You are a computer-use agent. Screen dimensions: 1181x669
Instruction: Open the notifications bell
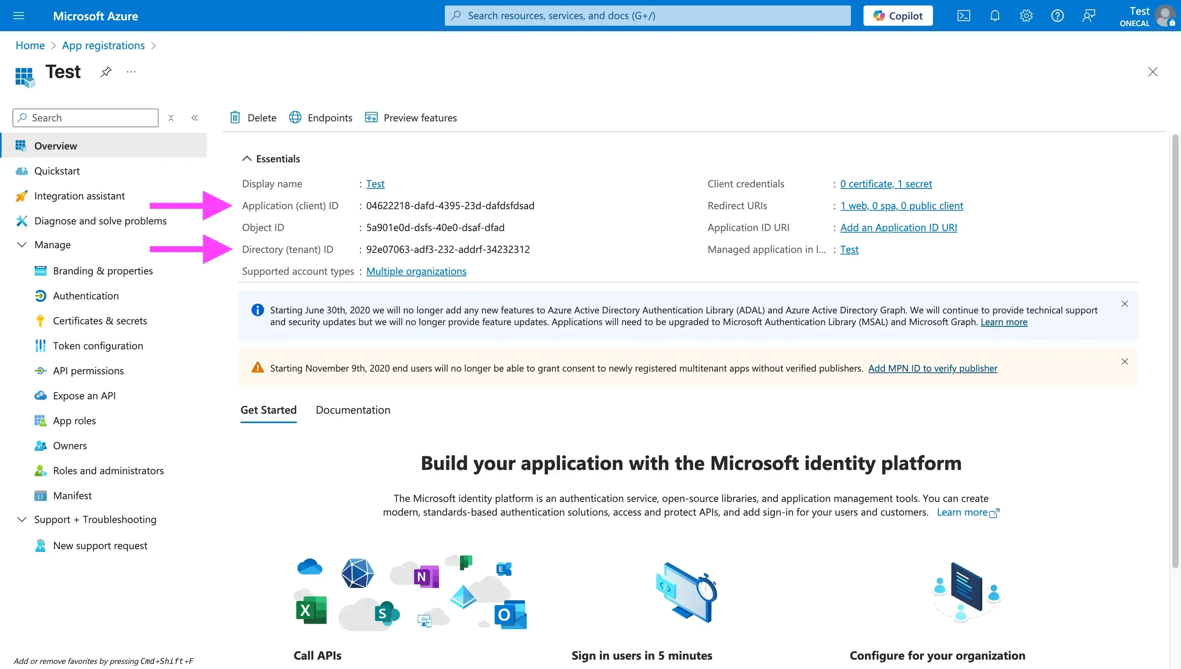994,15
